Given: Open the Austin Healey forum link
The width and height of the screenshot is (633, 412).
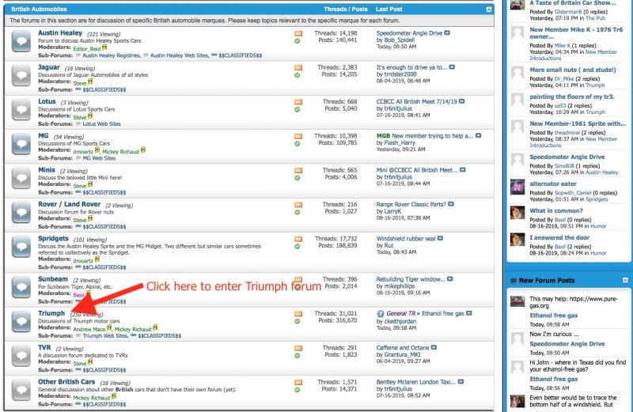Looking at the screenshot, I should (60, 33).
